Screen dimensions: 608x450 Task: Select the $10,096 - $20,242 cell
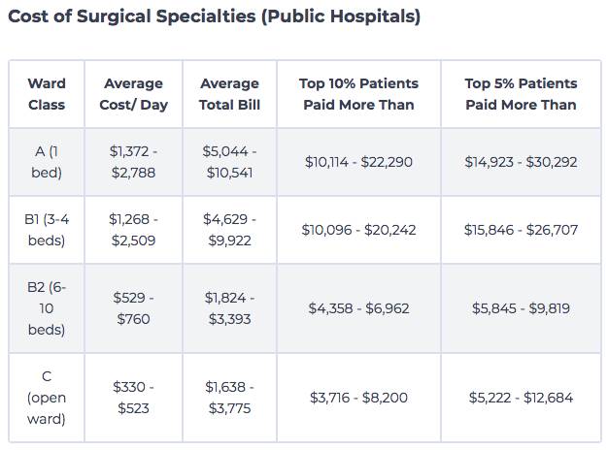tap(358, 230)
